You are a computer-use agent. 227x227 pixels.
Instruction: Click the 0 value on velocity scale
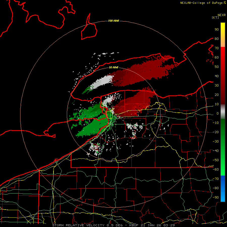(x=218, y=113)
